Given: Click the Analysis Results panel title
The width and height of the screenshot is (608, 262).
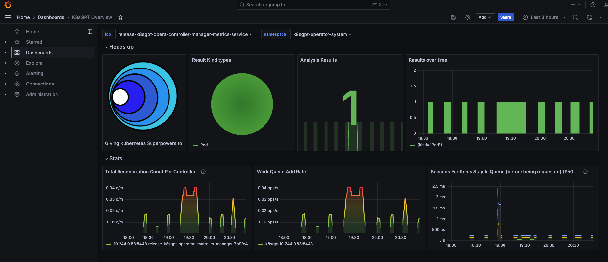Looking at the screenshot, I should pos(318,60).
